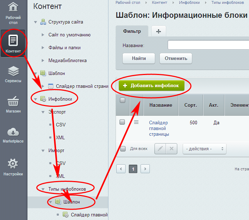Open Магазин basket icon in sidebar
Viewport: 249px width, 220px height.
[x=13, y=101]
